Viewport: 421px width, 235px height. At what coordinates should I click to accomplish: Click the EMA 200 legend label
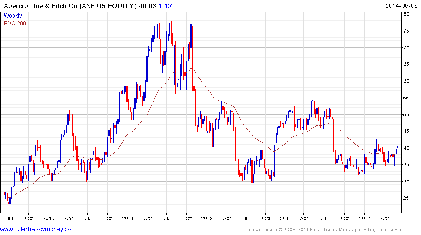coord(15,23)
